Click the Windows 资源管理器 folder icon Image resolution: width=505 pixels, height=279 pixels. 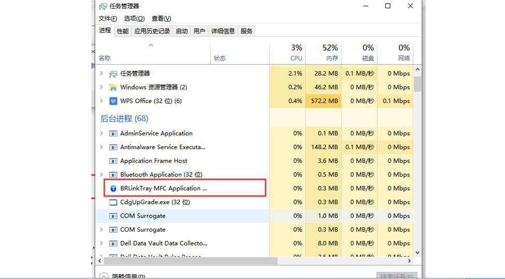(113, 87)
